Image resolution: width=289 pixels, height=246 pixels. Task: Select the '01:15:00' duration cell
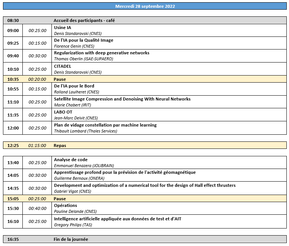[37, 146]
